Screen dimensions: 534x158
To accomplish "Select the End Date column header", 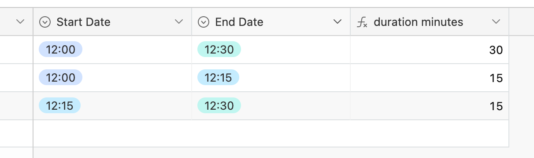I will point(271,22).
